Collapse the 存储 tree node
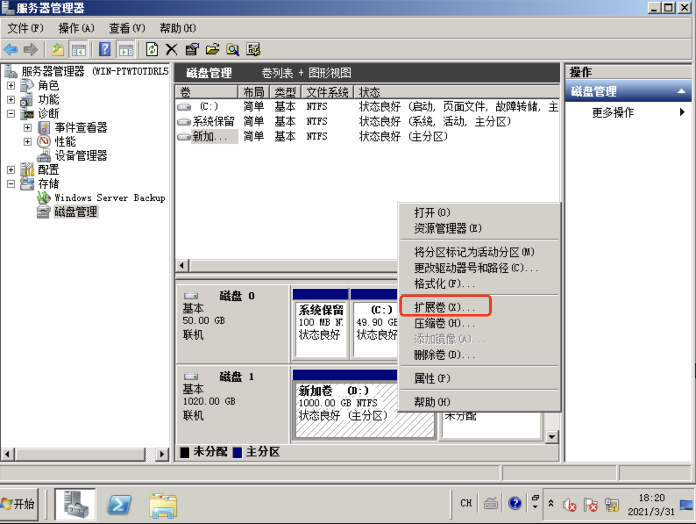This screenshot has height=524, width=696. click(11, 184)
